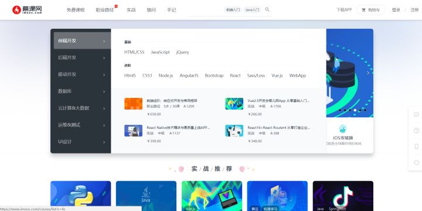Open the Node.js topic link
422x211 pixels.
click(x=166, y=76)
